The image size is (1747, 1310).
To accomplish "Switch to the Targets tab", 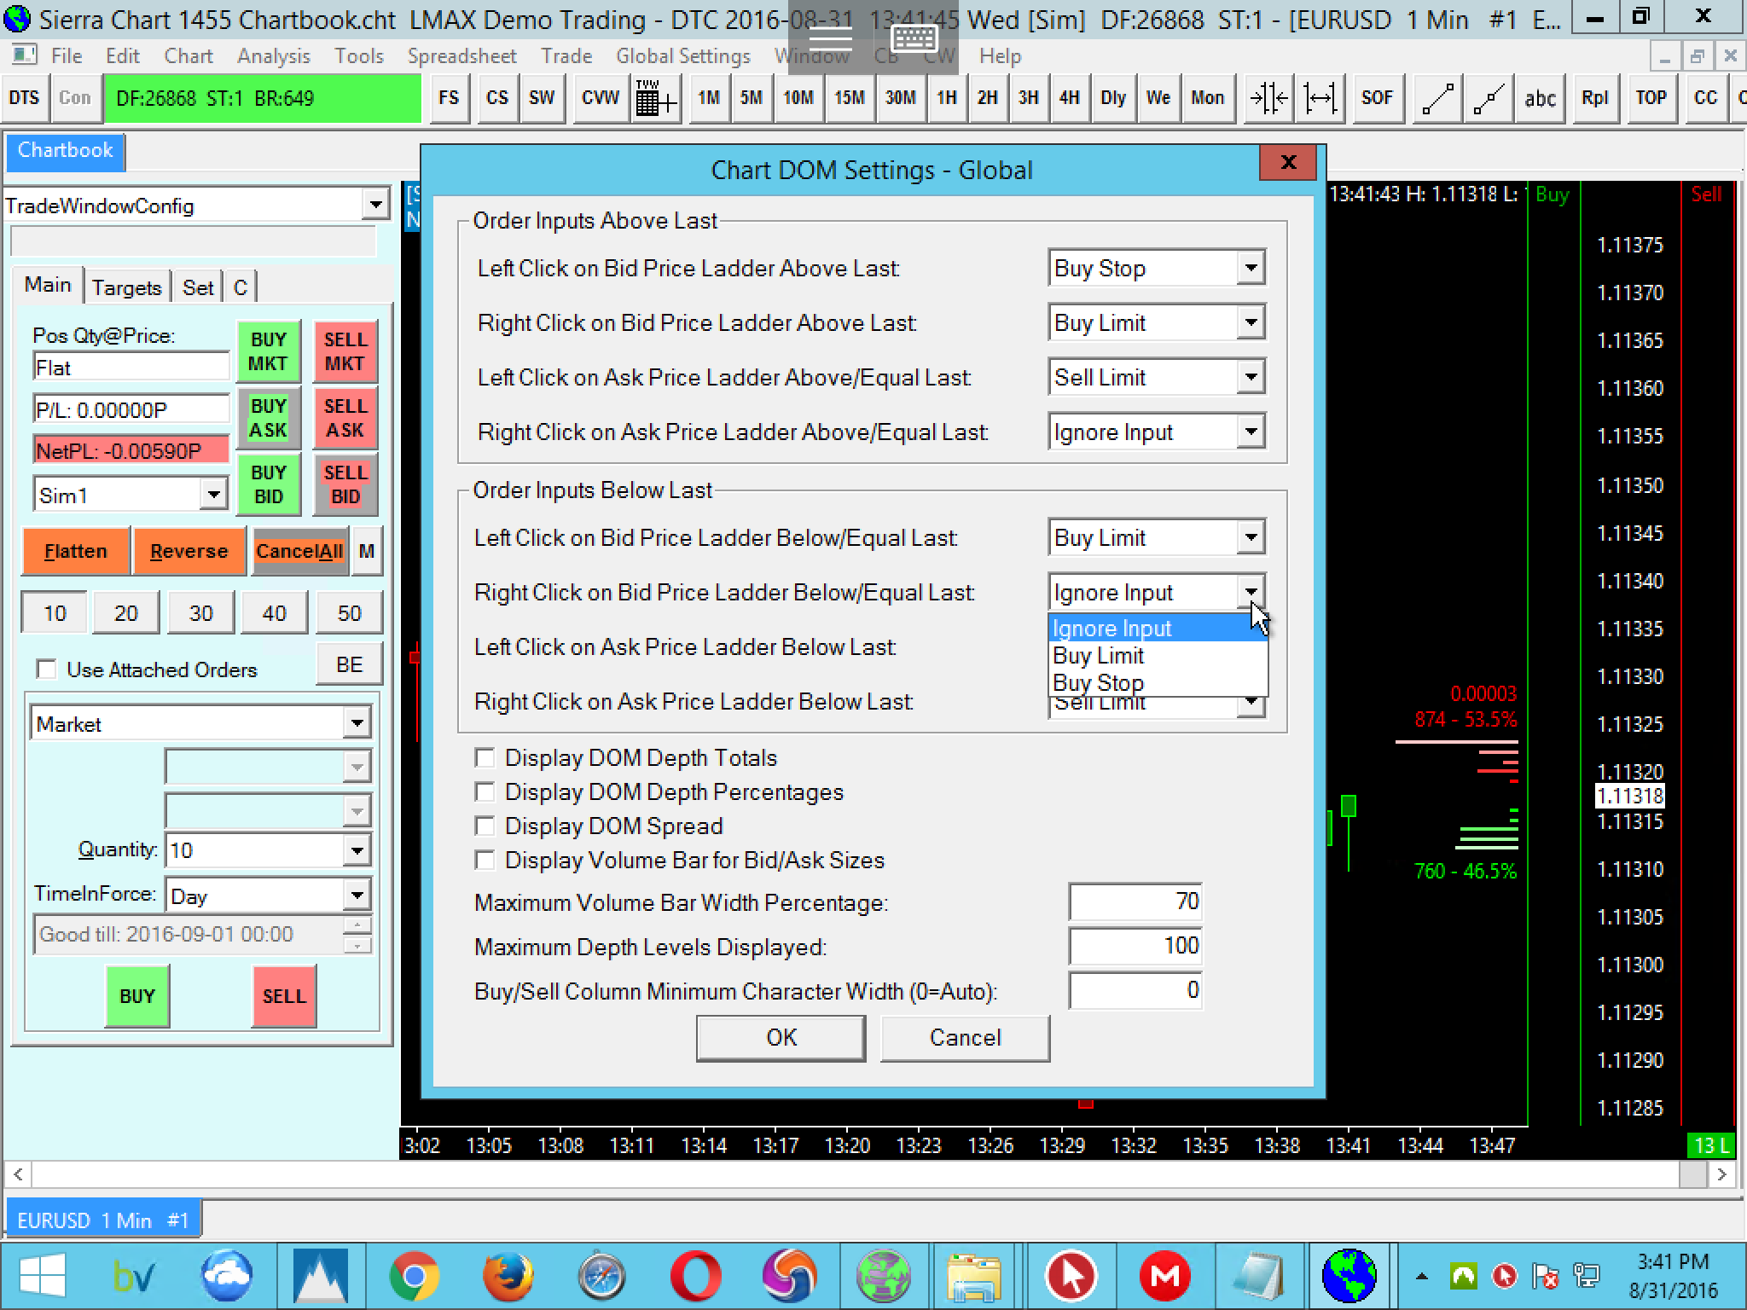I will coord(126,287).
